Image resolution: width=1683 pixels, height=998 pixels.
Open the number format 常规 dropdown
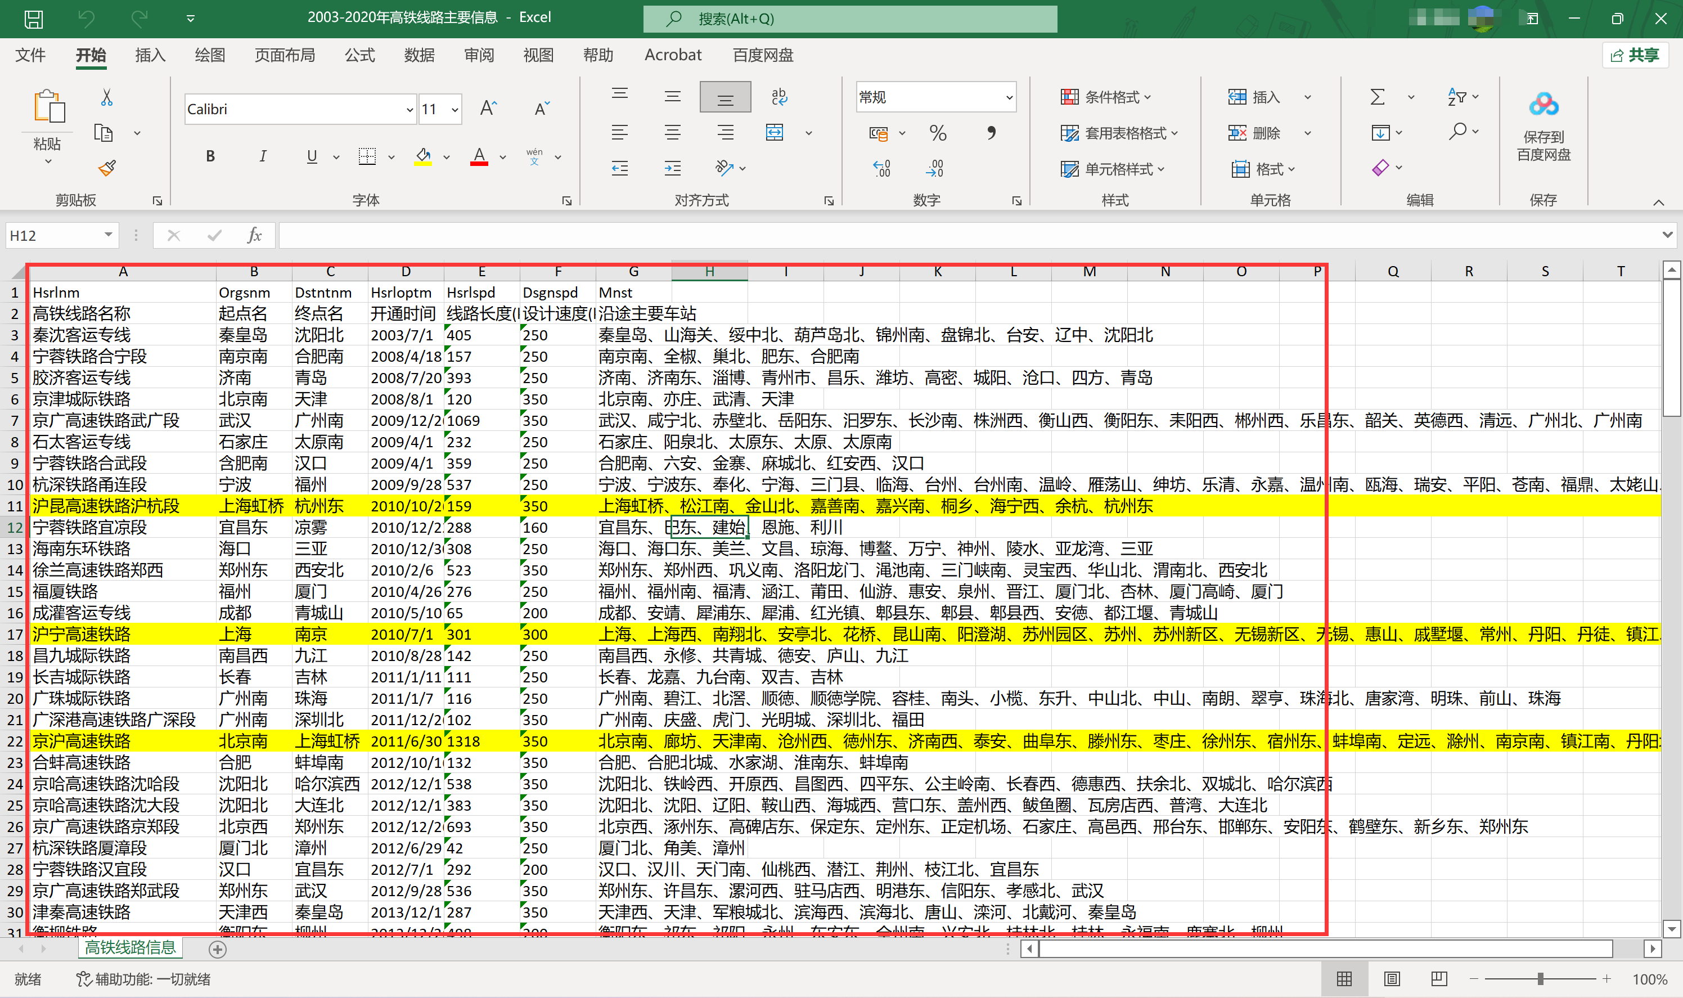pyautogui.click(x=1009, y=97)
